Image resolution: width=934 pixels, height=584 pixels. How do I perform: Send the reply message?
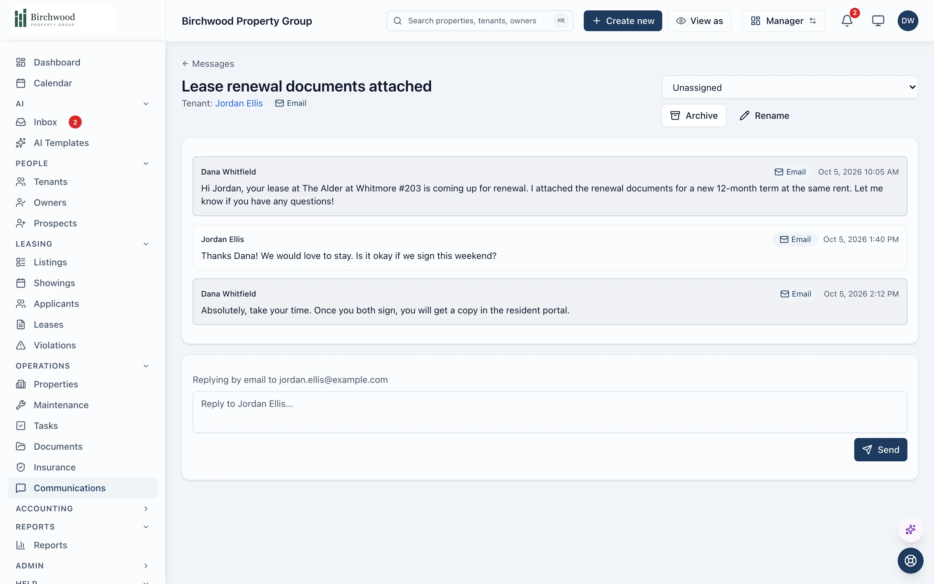[x=880, y=450]
